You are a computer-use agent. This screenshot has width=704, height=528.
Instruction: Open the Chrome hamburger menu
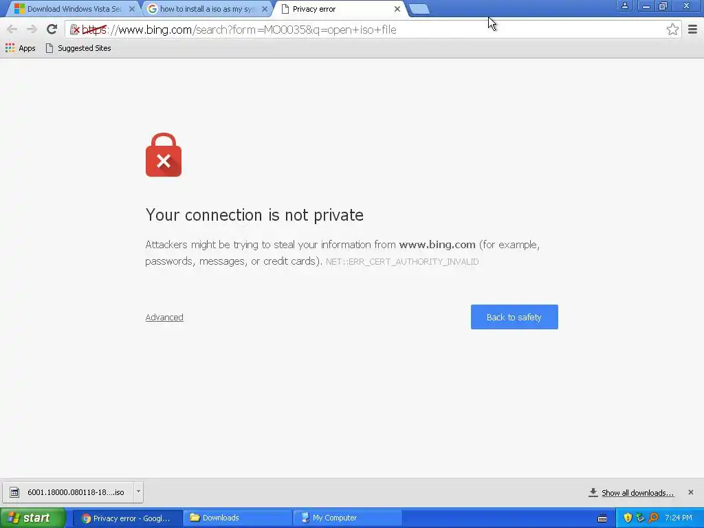[692, 30]
